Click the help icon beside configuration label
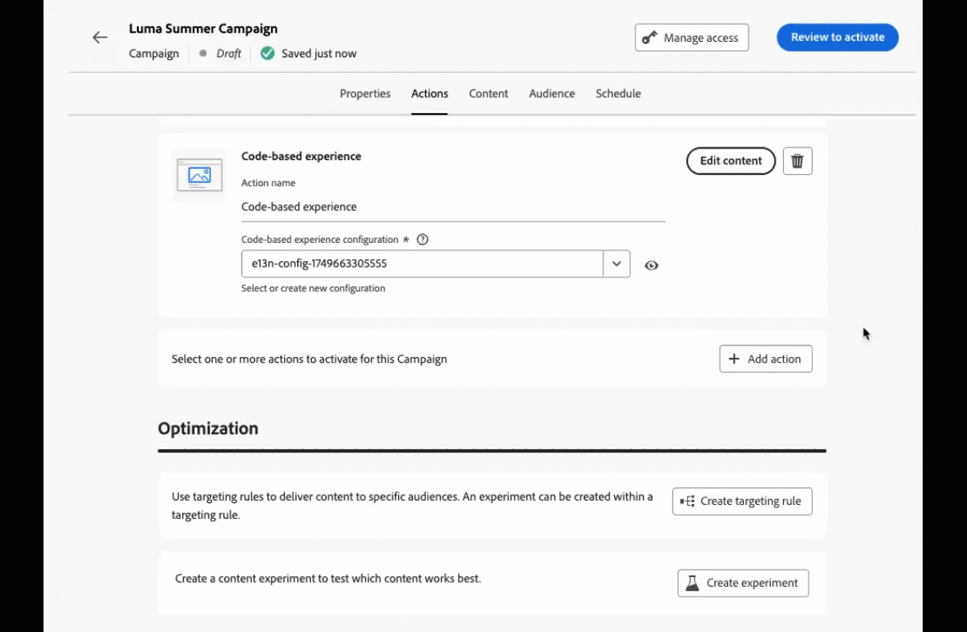The image size is (967, 632). pos(423,240)
